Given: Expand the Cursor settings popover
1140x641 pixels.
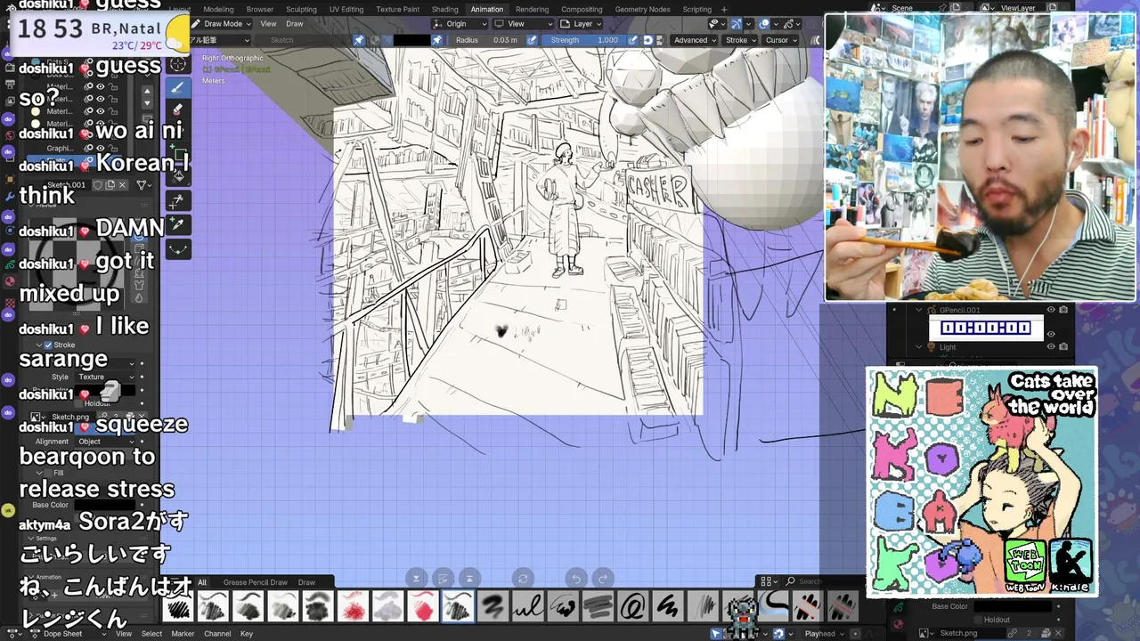Looking at the screenshot, I should [x=780, y=40].
